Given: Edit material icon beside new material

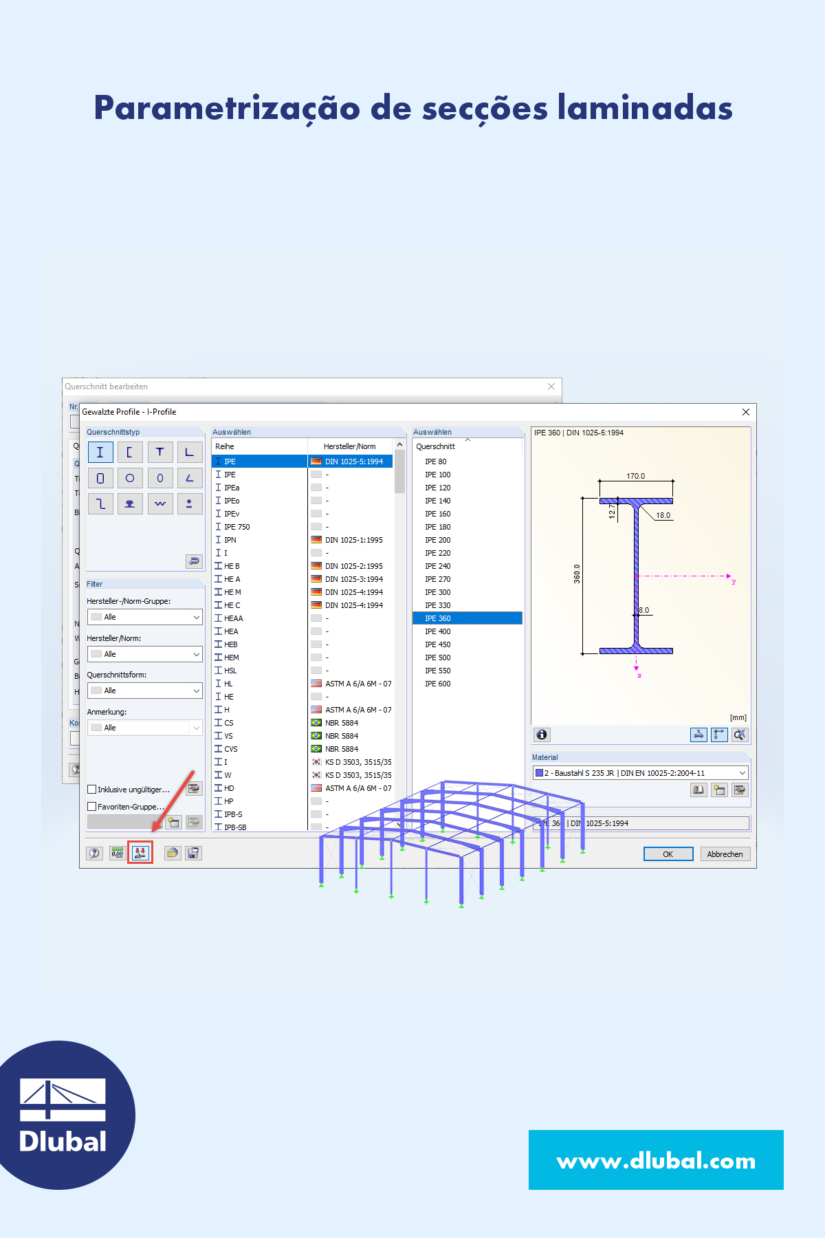Looking at the screenshot, I should [740, 790].
